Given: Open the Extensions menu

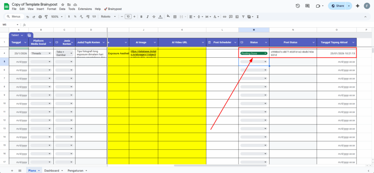Looking at the screenshot, I should click(x=85, y=9).
